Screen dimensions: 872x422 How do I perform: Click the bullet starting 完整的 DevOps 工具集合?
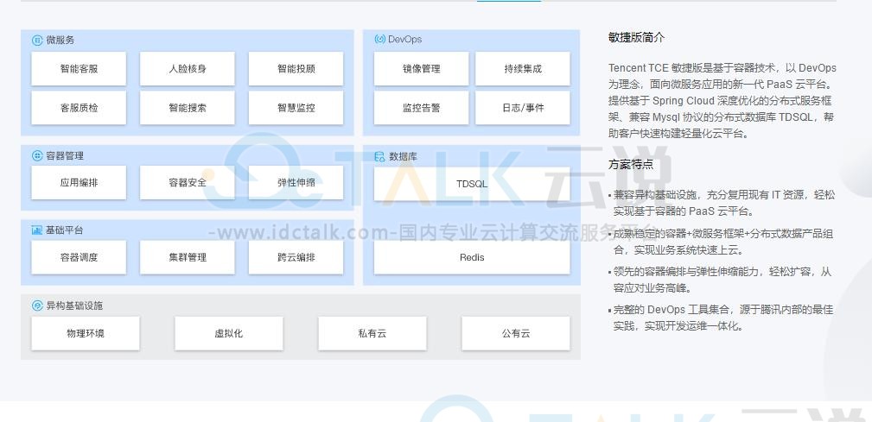pyautogui.click(x=721, y=318)
